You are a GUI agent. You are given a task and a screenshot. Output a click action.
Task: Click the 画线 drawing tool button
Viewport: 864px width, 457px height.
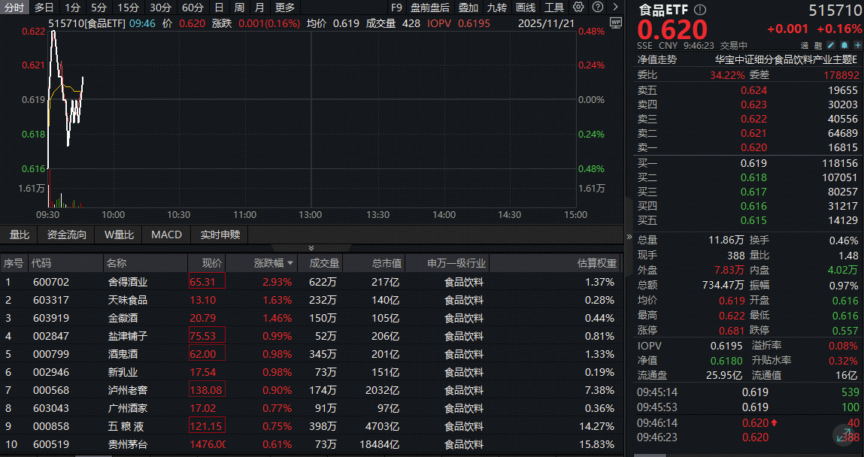(x=526, y=8)
